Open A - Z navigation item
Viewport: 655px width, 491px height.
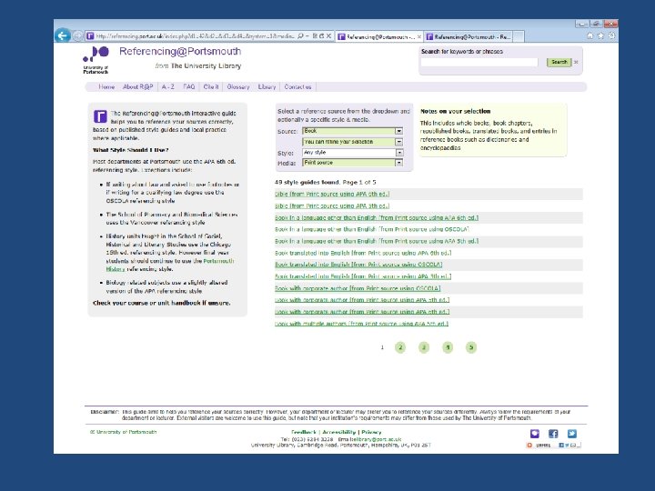click(x=168, y=87)
